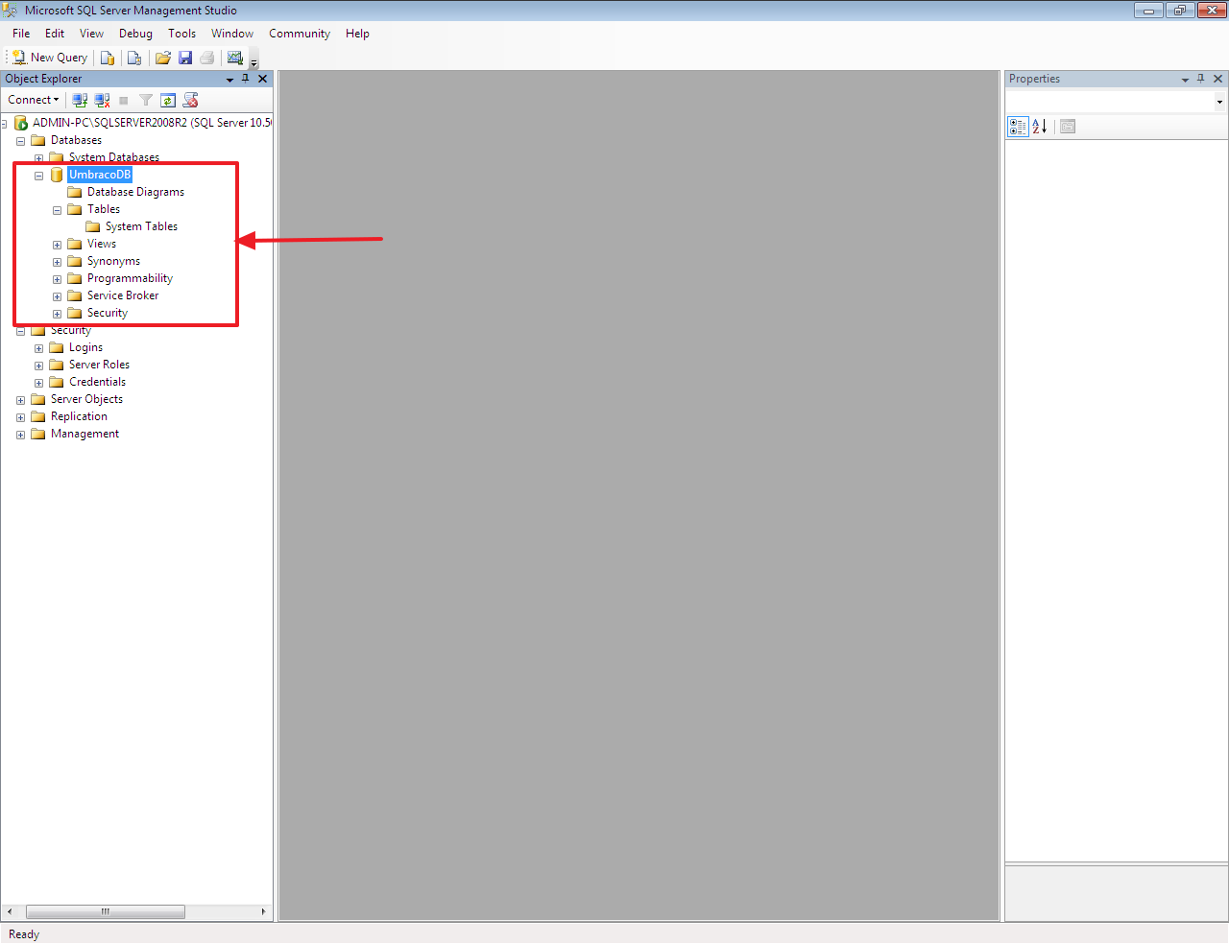Viewport: 1229px width, 944px height.
Task: Click the Save floppy disk icon
Action: click(185, 58)
